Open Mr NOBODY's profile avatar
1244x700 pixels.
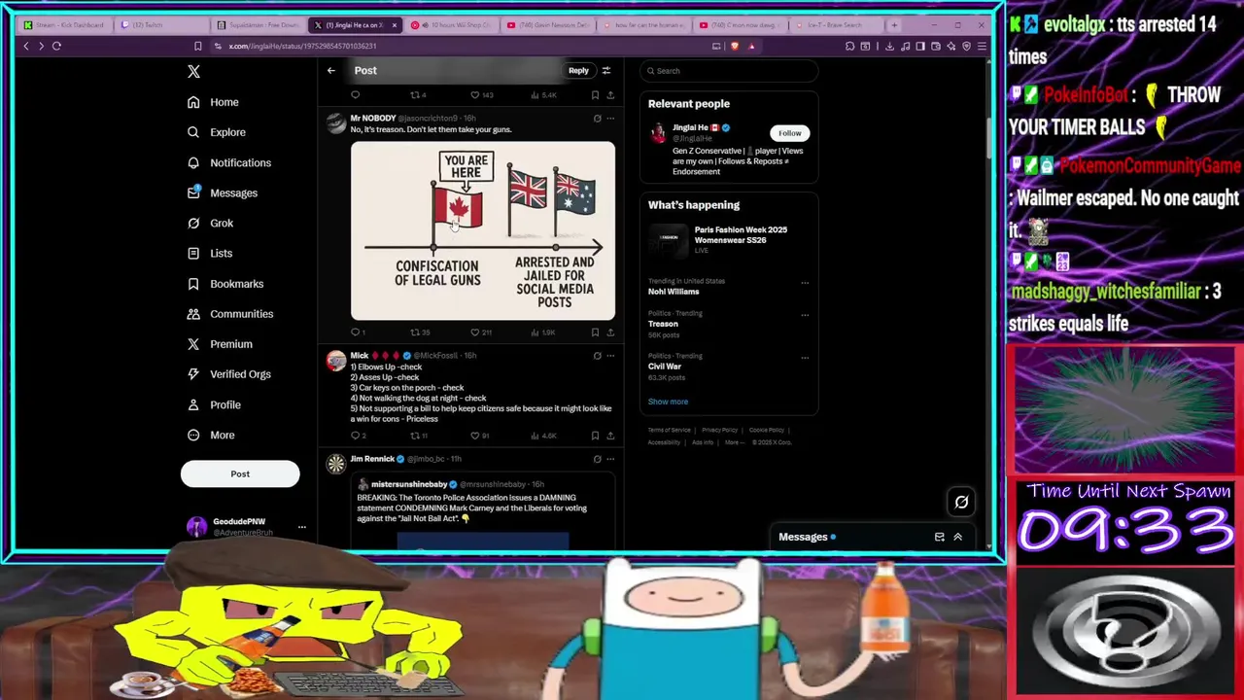[x=336, y=123]
